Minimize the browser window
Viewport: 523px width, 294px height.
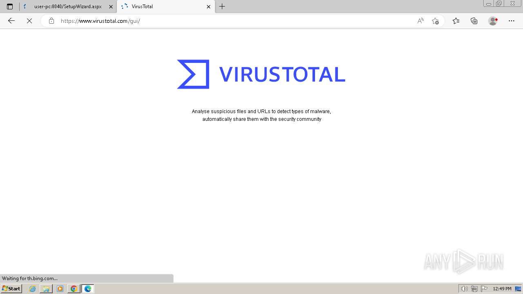(x=488, y=3)
